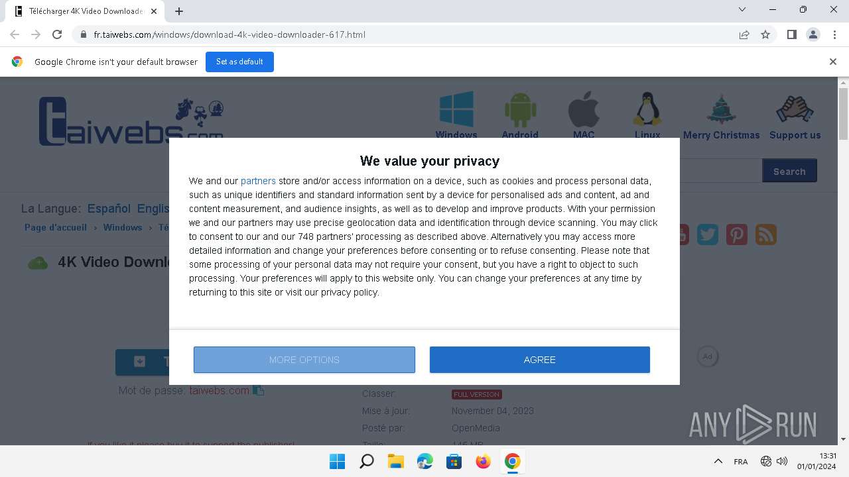Screen dimensions: 849x477
Task: Reload the page with the refresh icon
Action: [x=57, y=34]
